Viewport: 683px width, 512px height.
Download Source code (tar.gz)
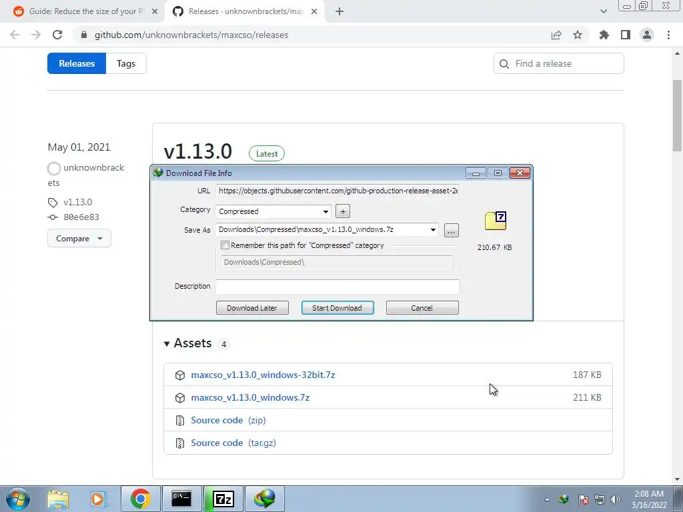(233, 443)
